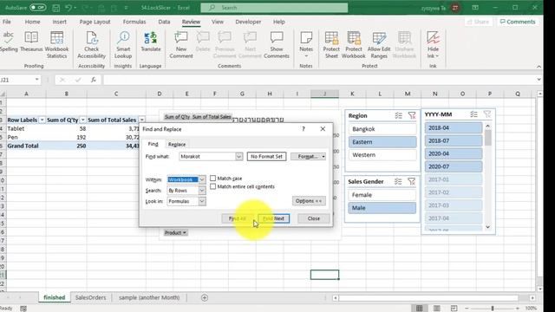The height and width of the screenshot is (312, 555).
Task: Open Row Labels filter dropdown
Action: tap(42, 120)
